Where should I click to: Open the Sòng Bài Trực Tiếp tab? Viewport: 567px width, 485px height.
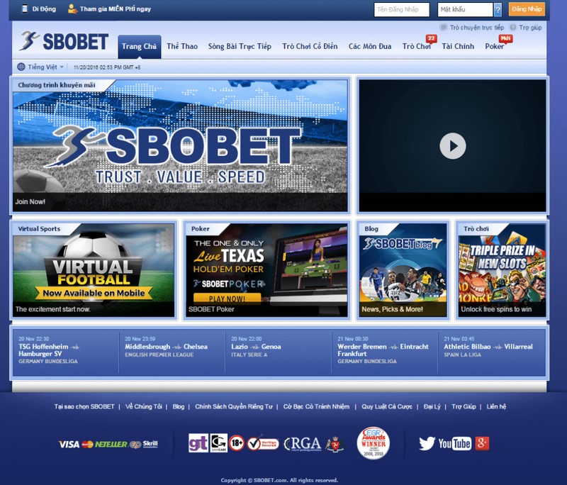coord(240,46)
